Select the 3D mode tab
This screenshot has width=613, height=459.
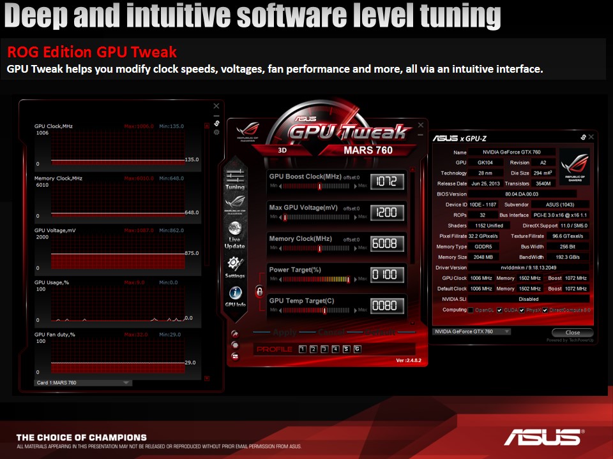[x=282, y=150]
